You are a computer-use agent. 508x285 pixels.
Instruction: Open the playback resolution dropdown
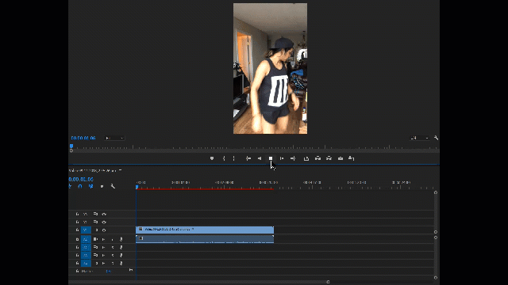[x=420, y=139]
